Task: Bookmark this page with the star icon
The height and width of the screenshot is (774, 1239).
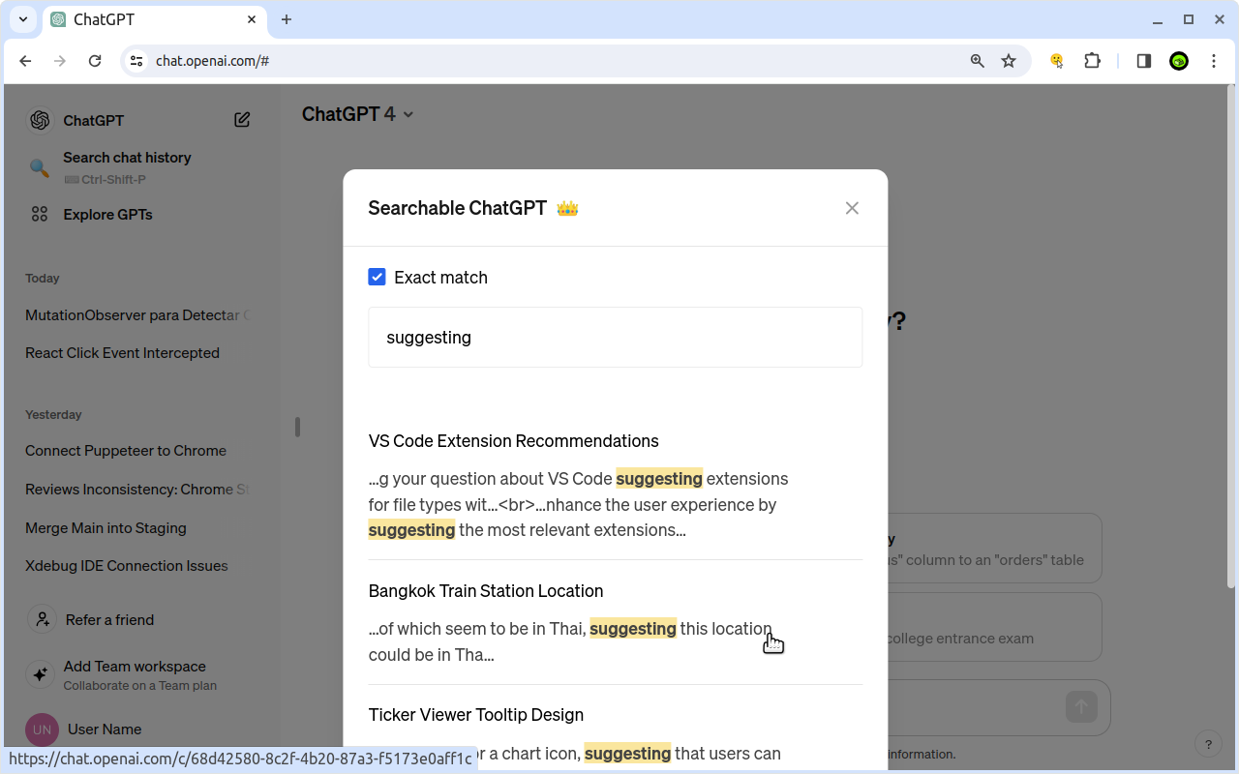Action: tap(1009, 61)
